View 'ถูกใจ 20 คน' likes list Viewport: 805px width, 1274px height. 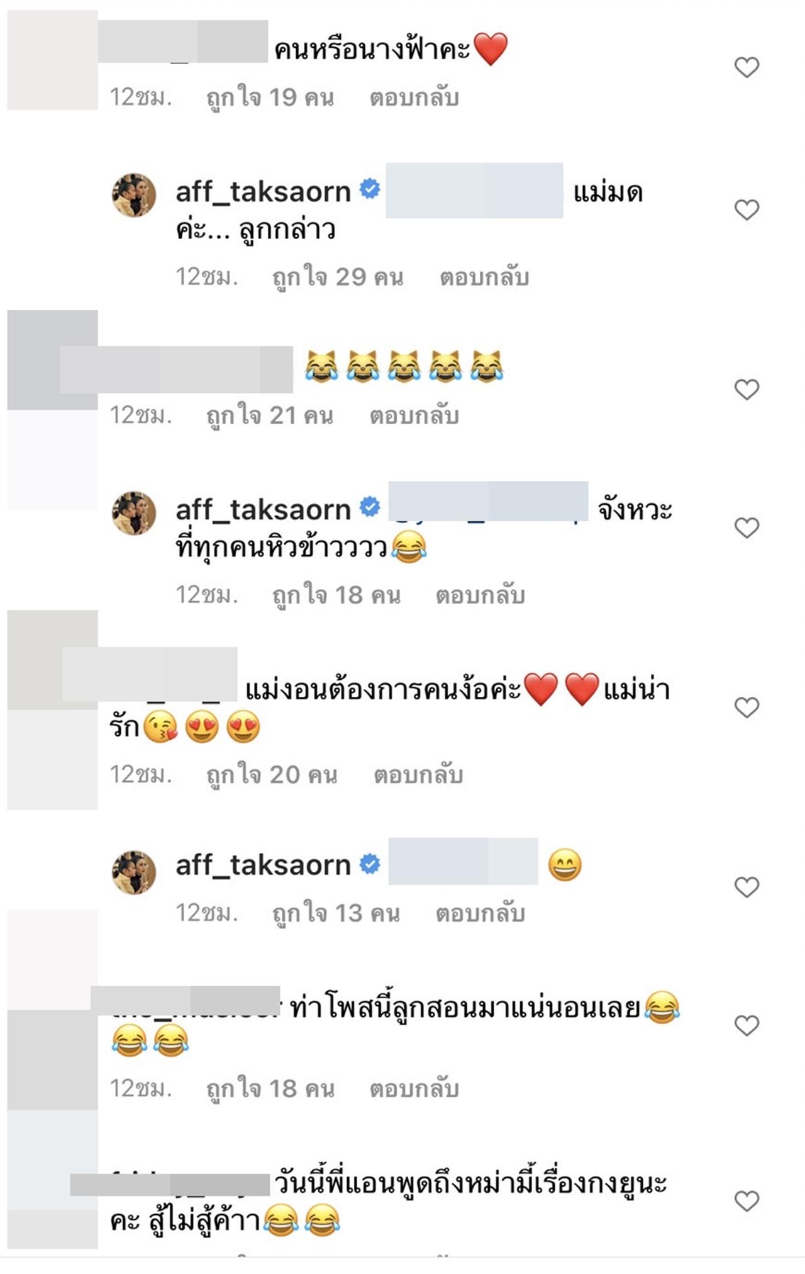pos(272,775)
